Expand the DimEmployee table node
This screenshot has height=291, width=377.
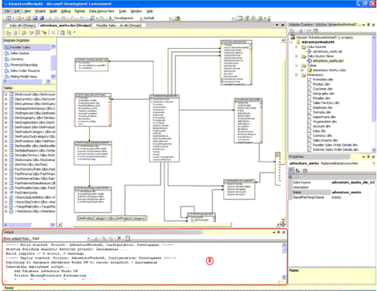[6, 113]
